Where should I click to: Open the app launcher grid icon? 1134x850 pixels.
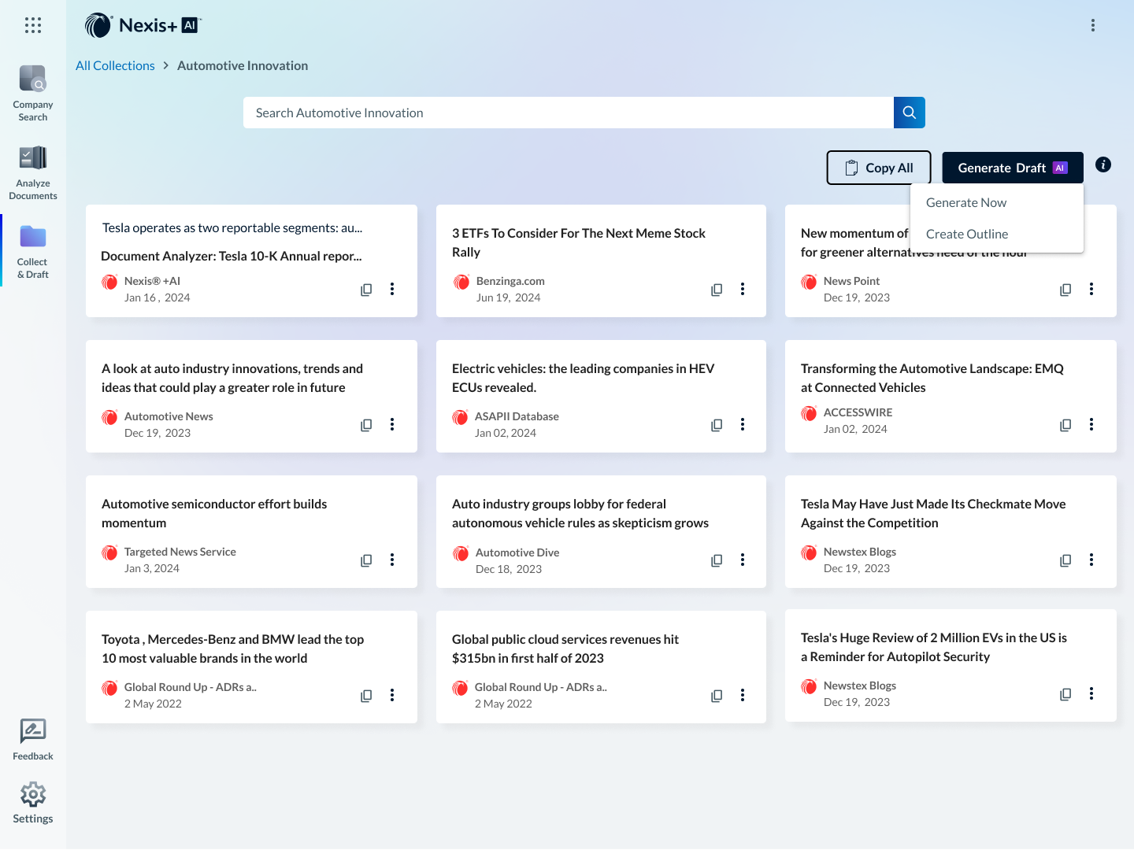coord(33,25)
